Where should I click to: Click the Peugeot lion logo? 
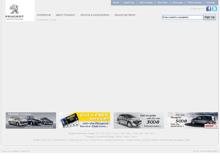15,12
